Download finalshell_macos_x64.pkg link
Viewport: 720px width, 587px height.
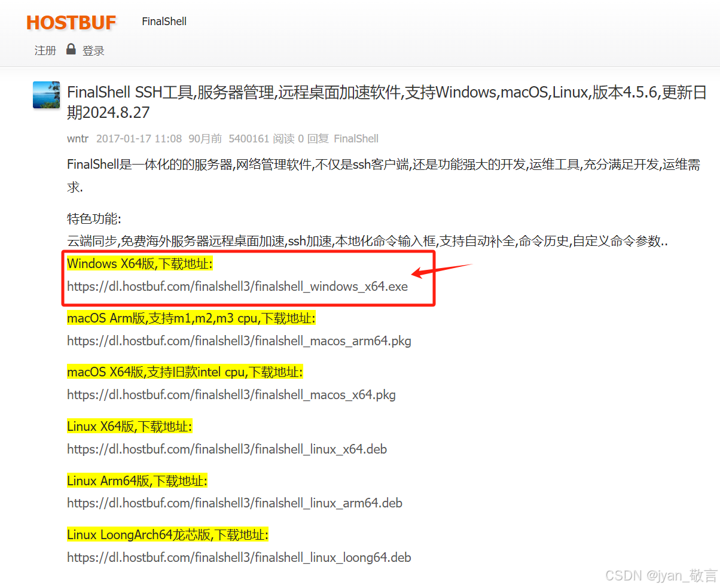231,395
